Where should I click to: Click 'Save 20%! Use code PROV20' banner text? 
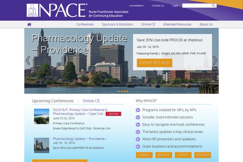tap(170, 40)
